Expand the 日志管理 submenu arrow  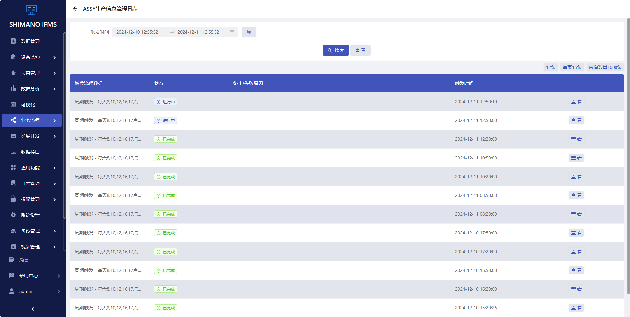coord(55,183)
